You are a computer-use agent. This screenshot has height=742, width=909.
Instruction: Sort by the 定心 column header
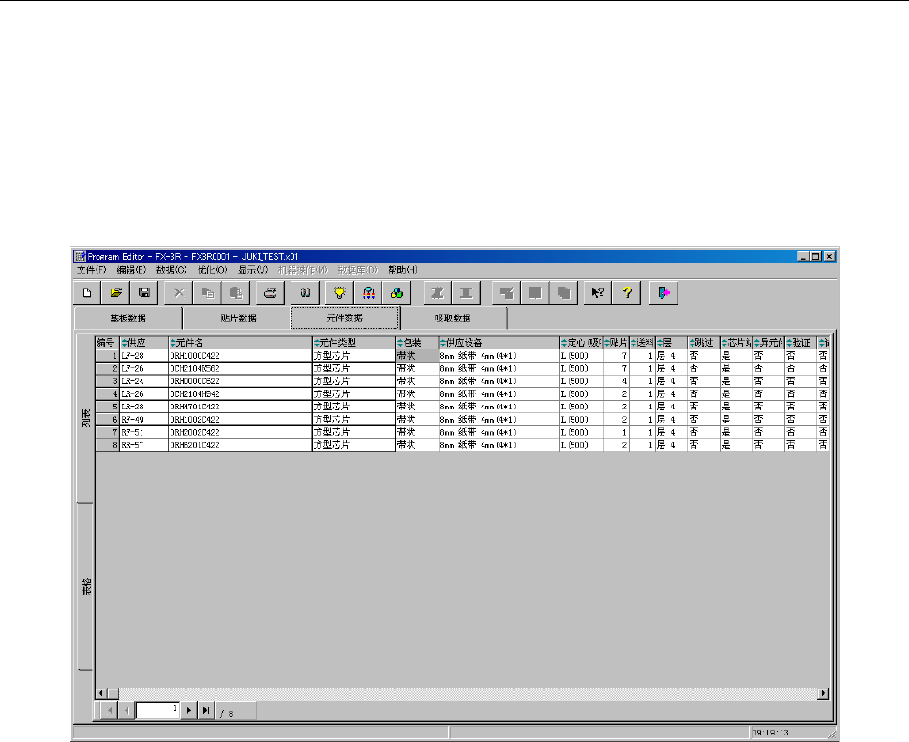point(581,343)
